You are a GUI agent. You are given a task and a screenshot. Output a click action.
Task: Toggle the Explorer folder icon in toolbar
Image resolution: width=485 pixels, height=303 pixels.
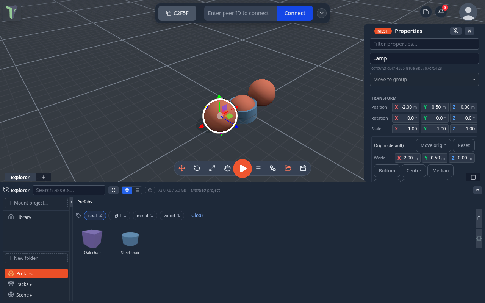pos(288,168)
